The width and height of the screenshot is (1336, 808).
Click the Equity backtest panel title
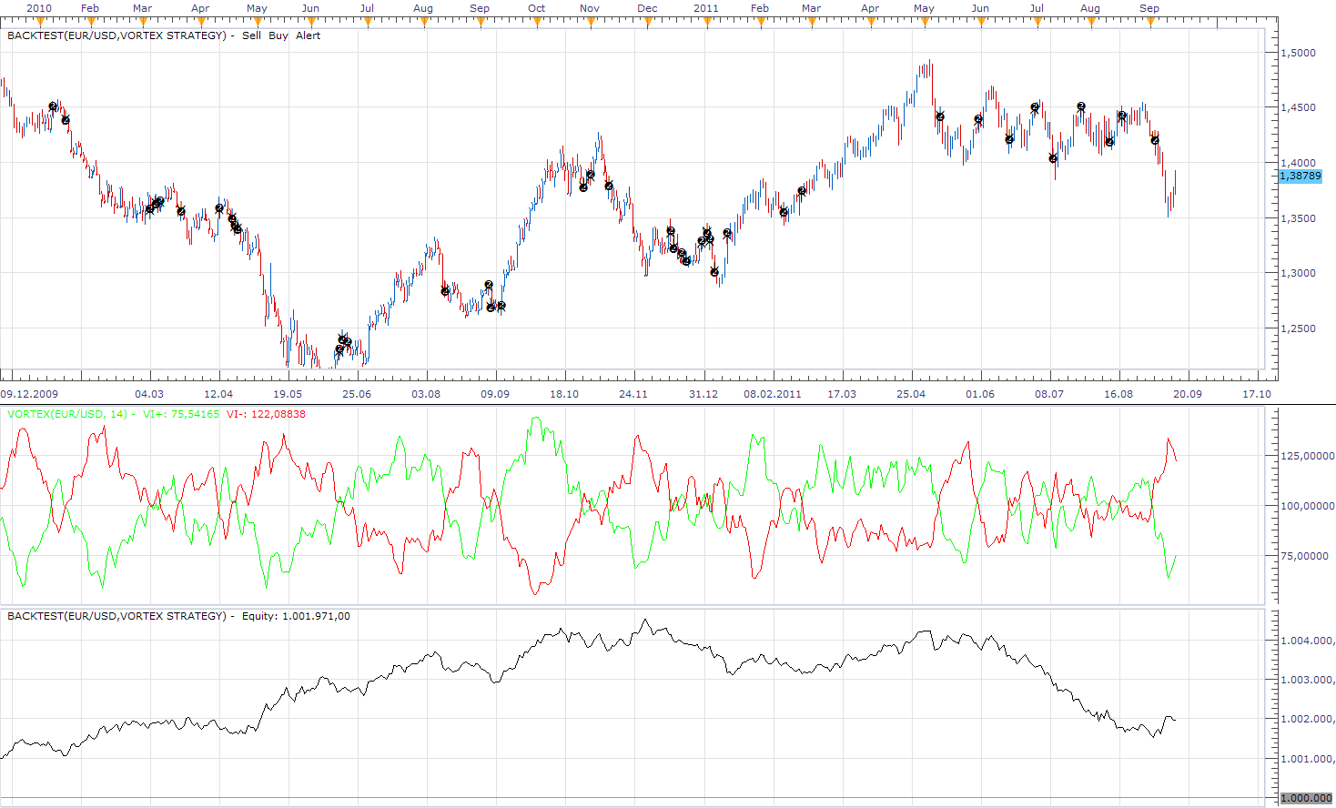[178, 616]
